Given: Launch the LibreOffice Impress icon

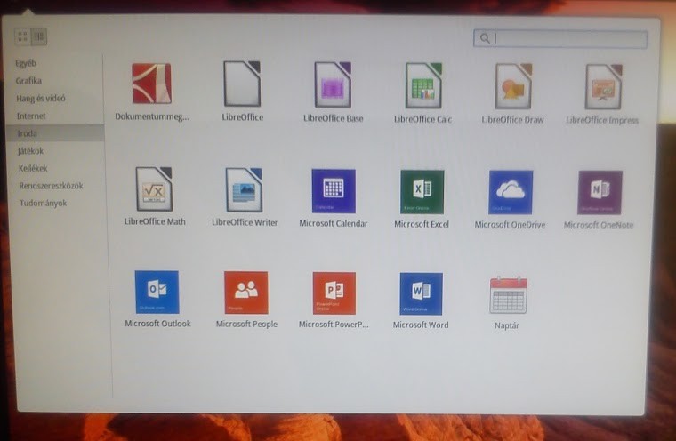Looking at the screenshot, I should 603,86.
